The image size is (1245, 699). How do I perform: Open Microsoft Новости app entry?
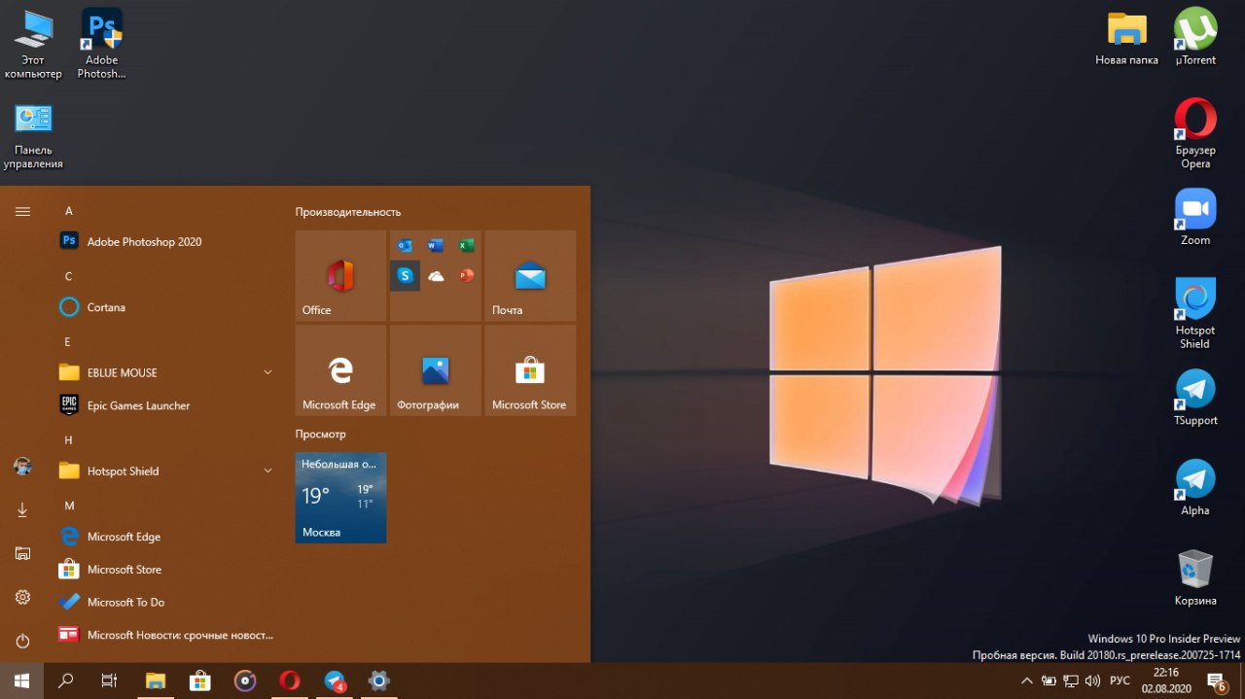click(x=165, y=635)
